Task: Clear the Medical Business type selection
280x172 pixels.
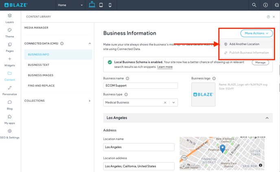Action: (165, 102)
